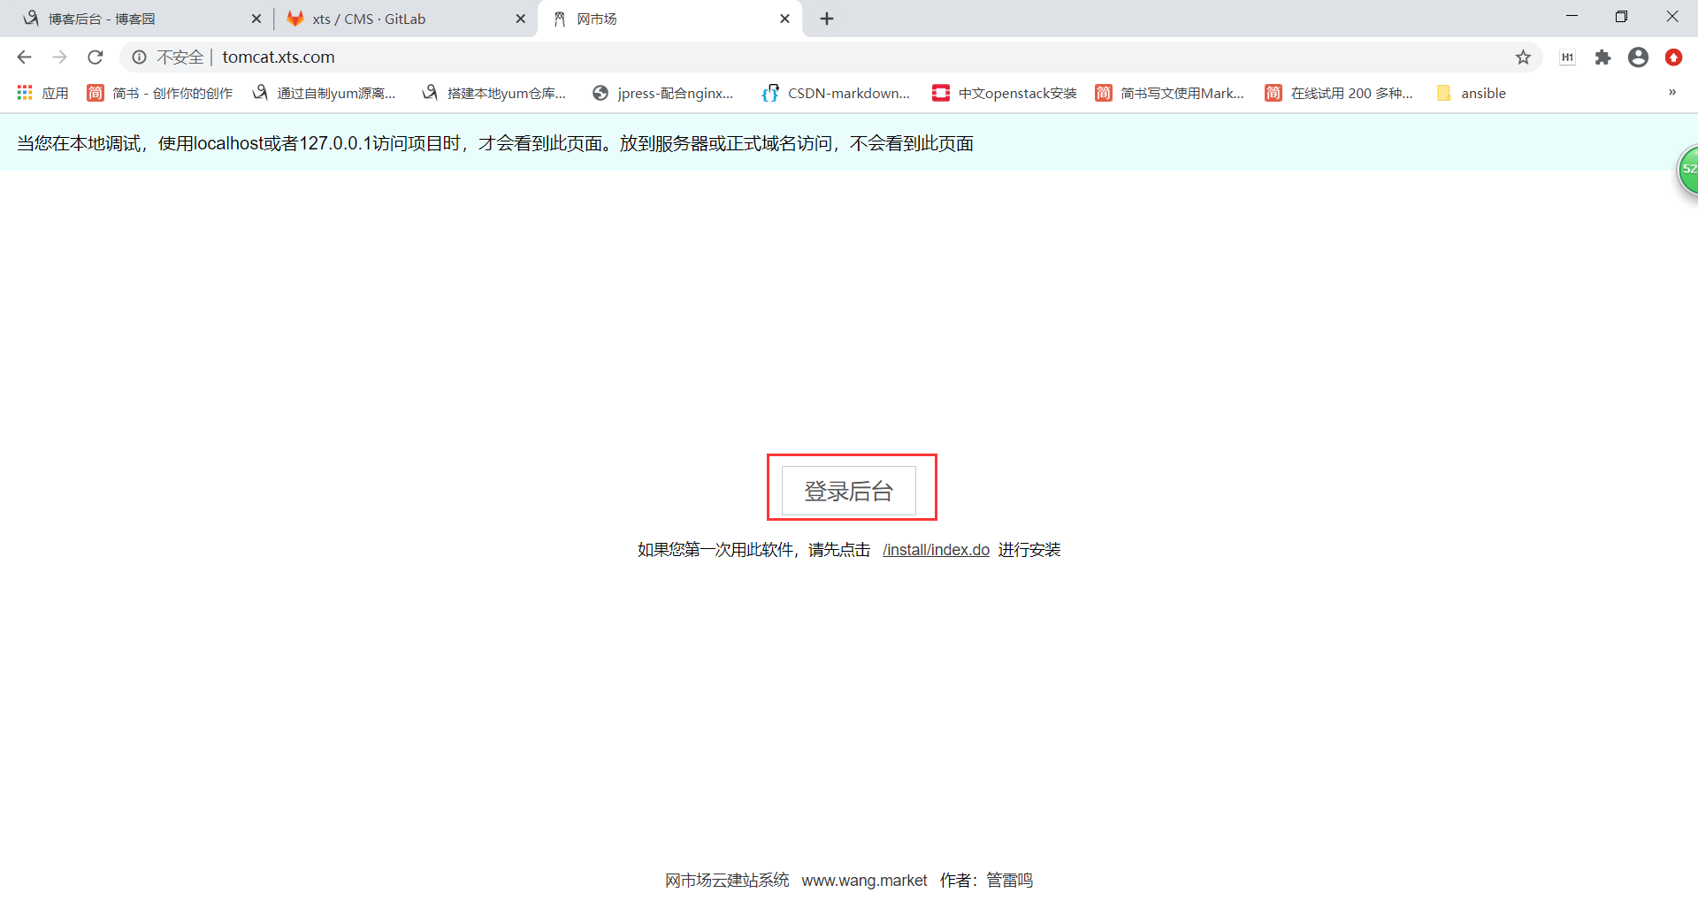Click the red update icon in the toolbar
Screen dimensions: 1698x908
coord(1673,57)
